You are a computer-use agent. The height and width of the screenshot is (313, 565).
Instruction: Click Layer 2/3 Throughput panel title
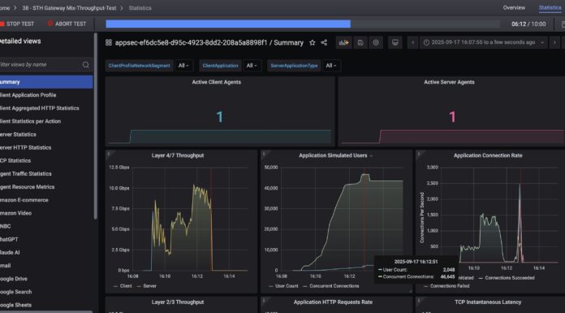click(178, 302)
